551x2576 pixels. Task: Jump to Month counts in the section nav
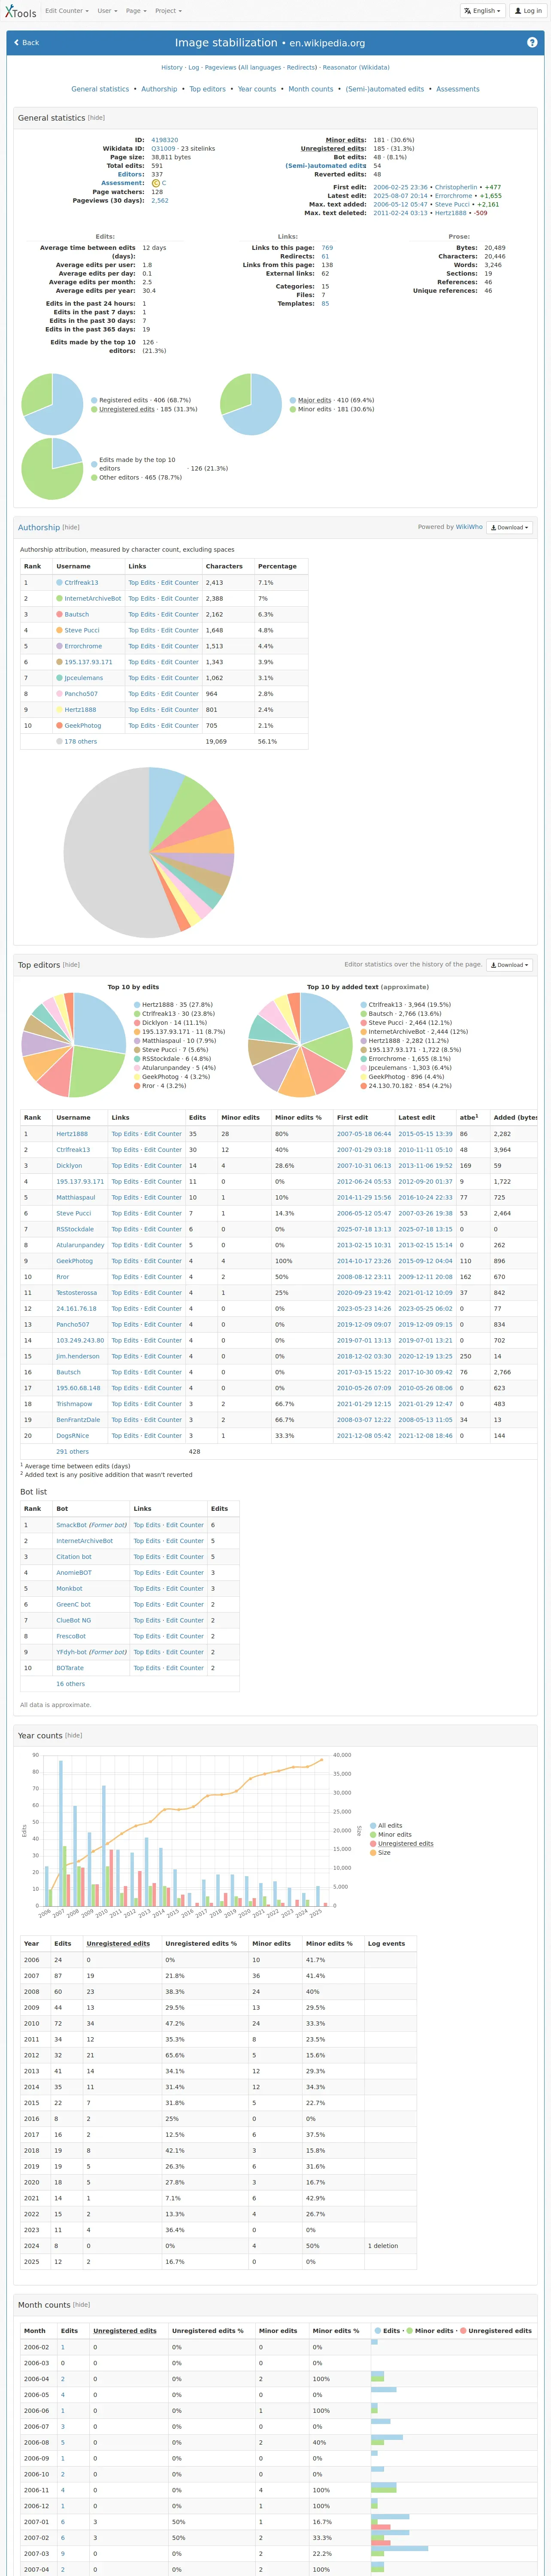point(311,89)
